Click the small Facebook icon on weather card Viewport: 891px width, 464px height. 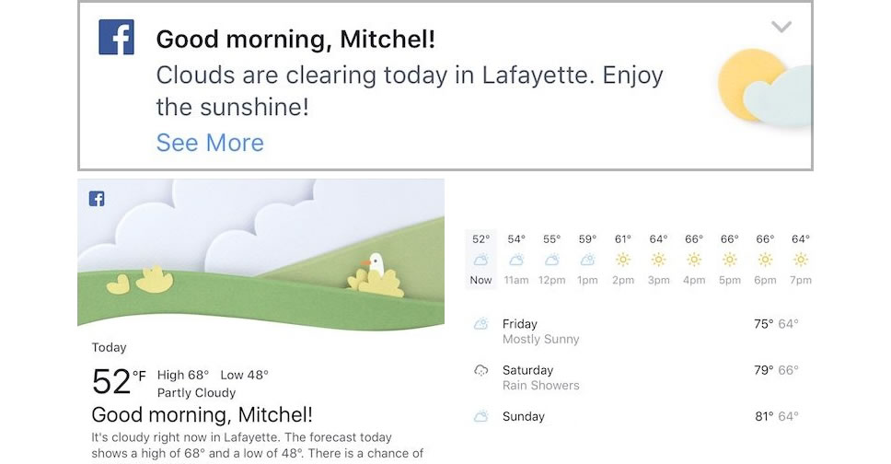(x=96, y=198)
